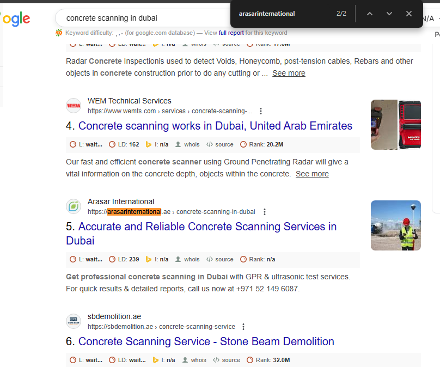This screenshot has height=367, width=440.
Task: Expand WEM snippet with See more
Action: point(312,174)
